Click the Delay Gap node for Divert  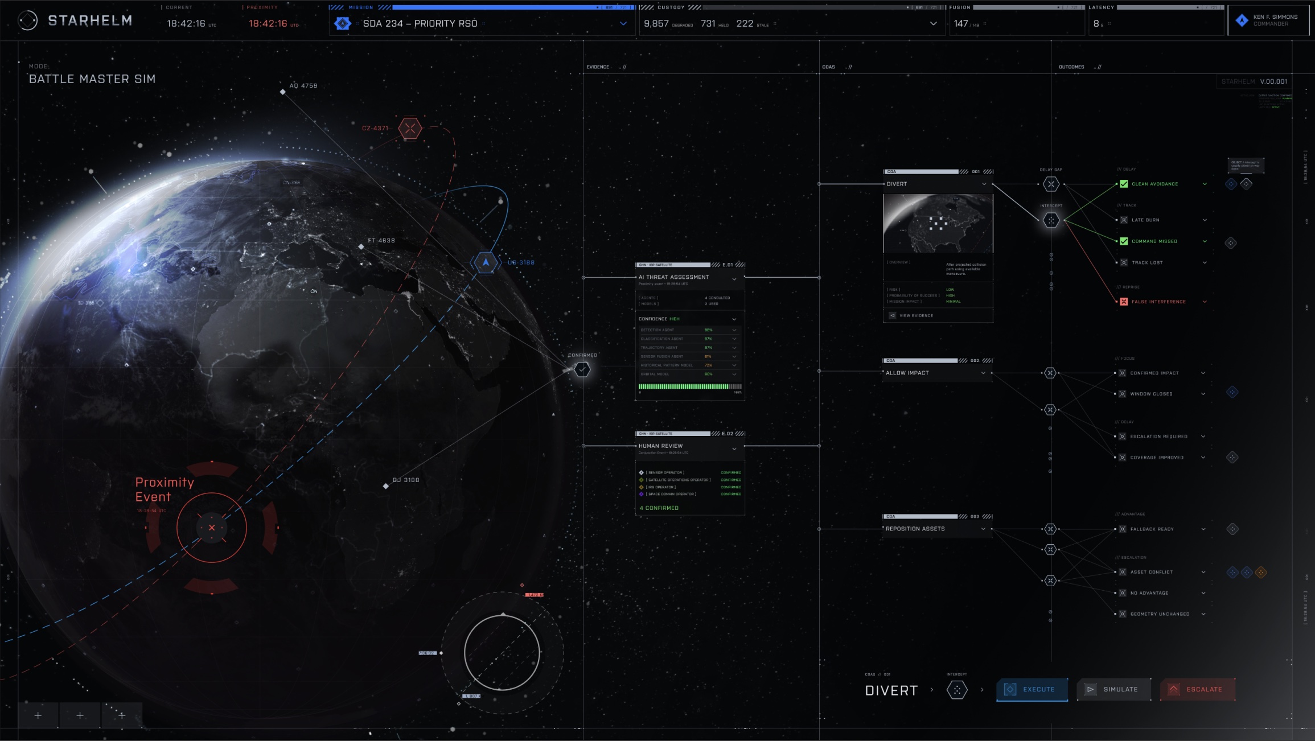click(1051, 184)
